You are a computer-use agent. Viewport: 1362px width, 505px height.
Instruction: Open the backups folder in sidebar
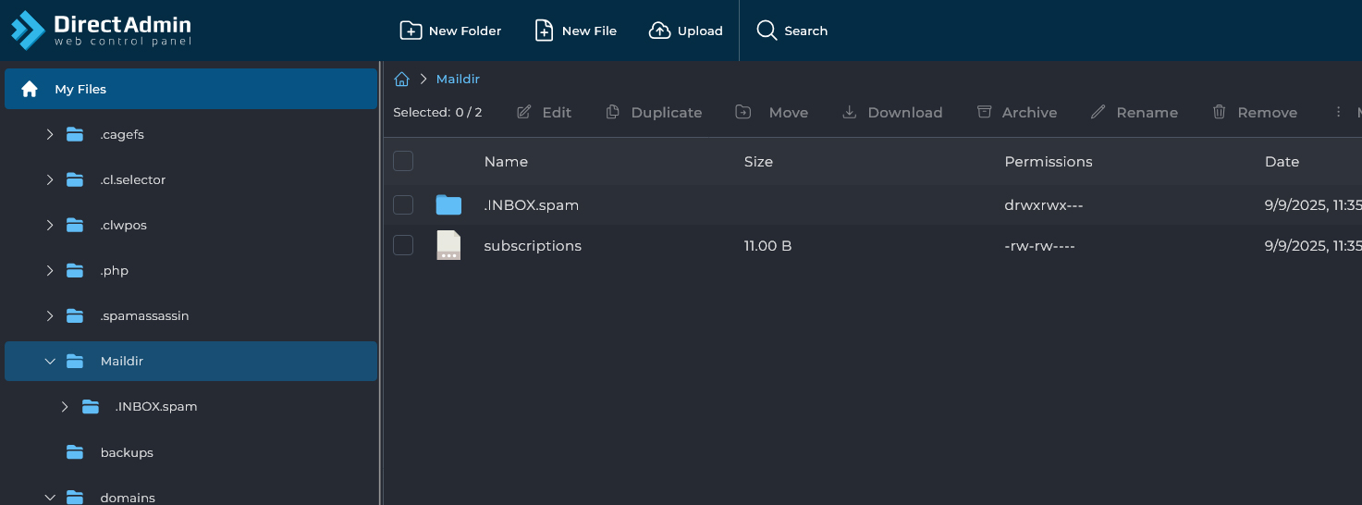tap(127, 452)
